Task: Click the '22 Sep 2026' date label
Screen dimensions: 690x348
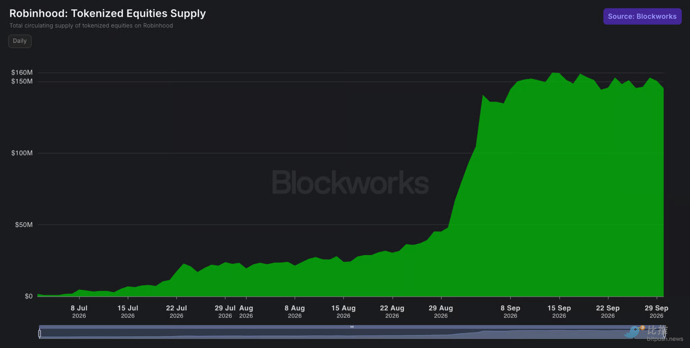Action: point(608,312)
